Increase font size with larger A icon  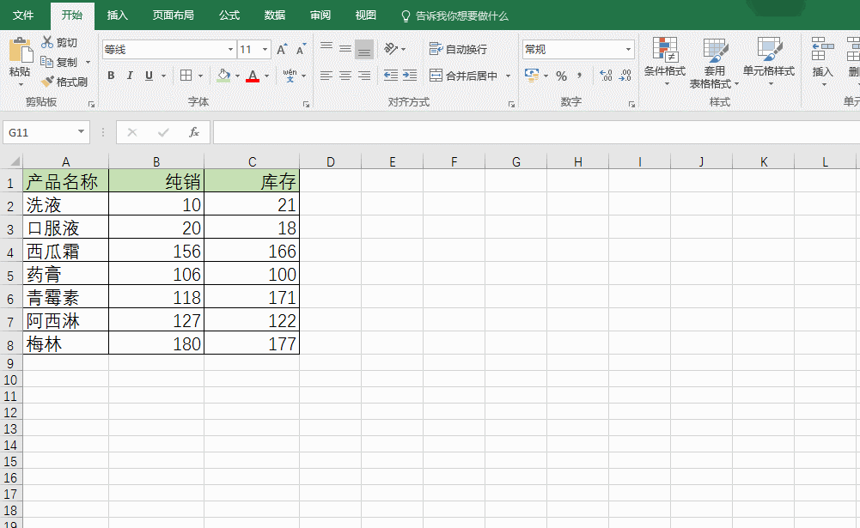pyautogui.click(x=281, y=49)
